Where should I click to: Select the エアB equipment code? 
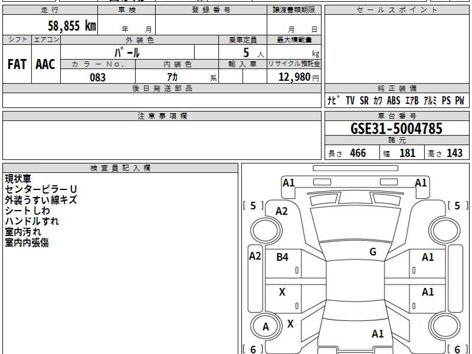coord(411,101)
